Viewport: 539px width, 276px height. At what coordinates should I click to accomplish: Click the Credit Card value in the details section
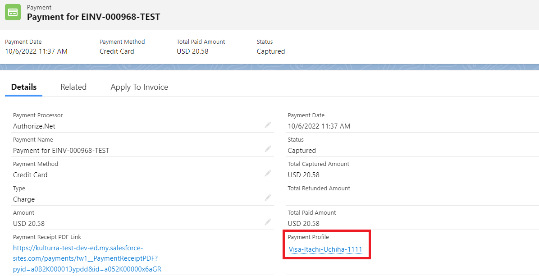(30, 175)
